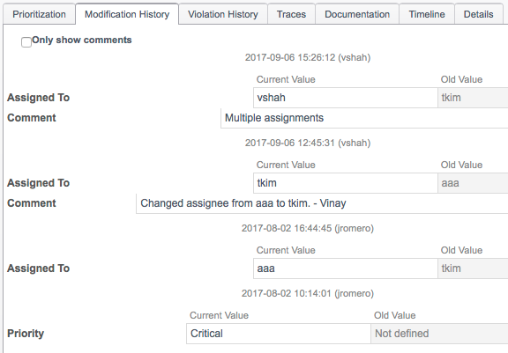Click the aaa current value field
The height and width of the screenshot is (353, 508).
346,268
